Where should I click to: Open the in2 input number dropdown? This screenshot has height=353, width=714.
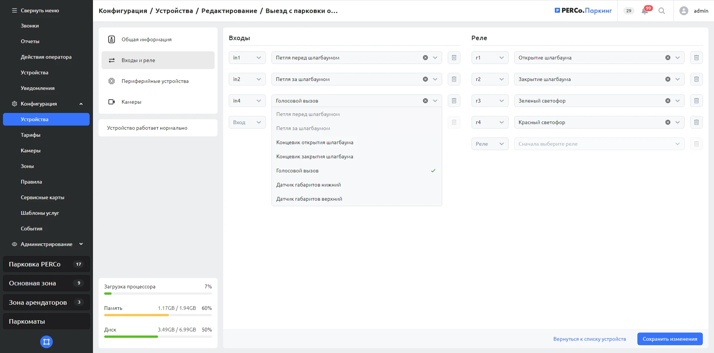point(247,79)
